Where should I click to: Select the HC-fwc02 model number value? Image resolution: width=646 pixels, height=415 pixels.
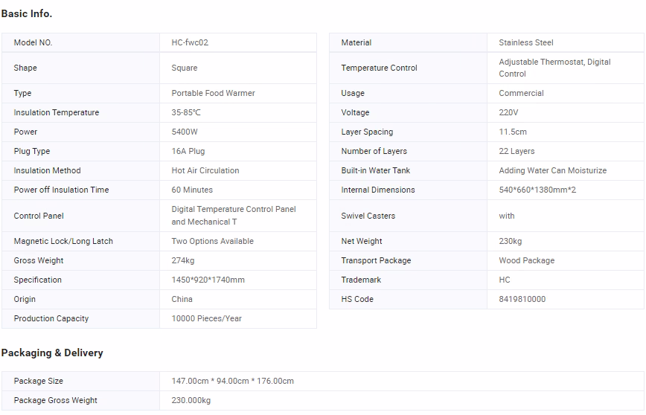190,42
